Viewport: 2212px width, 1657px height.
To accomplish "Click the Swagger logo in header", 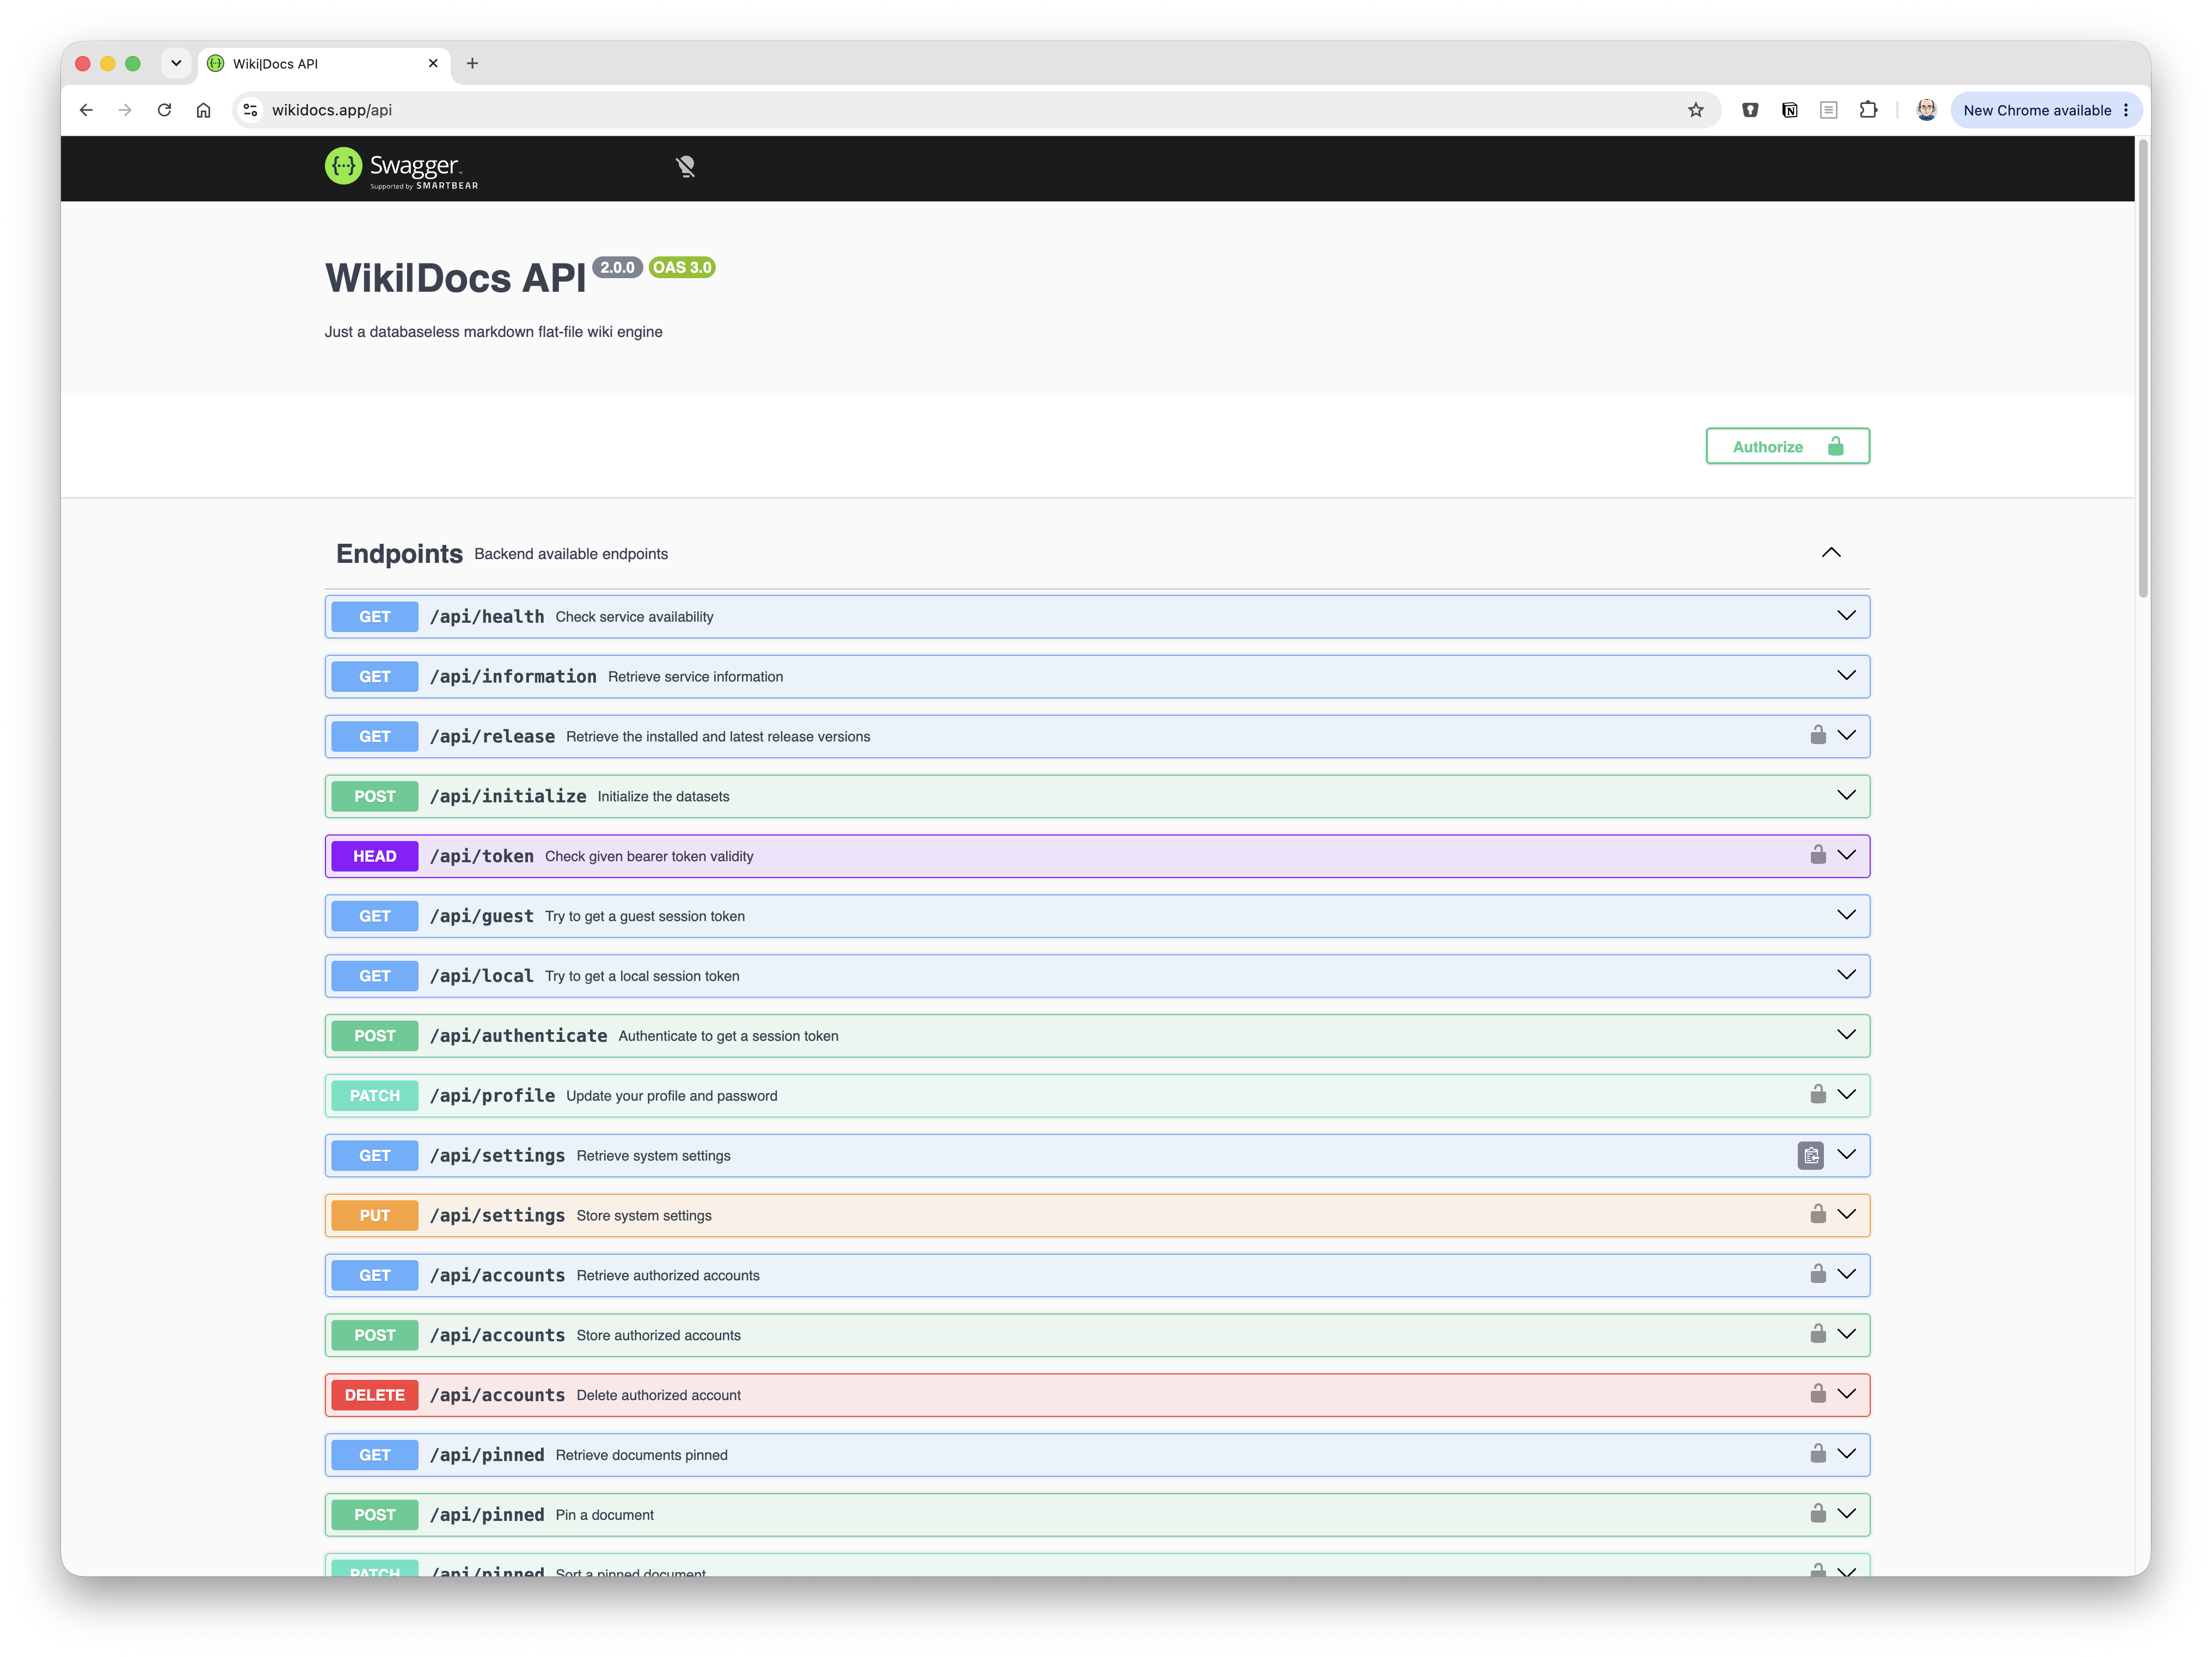I will click(x=401, y=168).
